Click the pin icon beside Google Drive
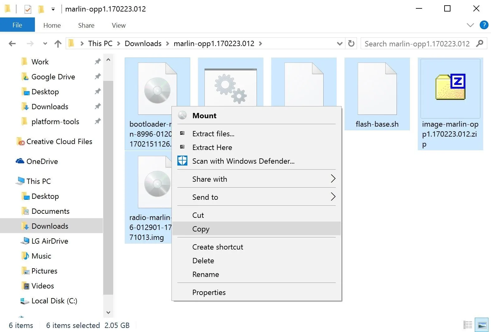Screen dimensions: 491x332 [98, 76]
